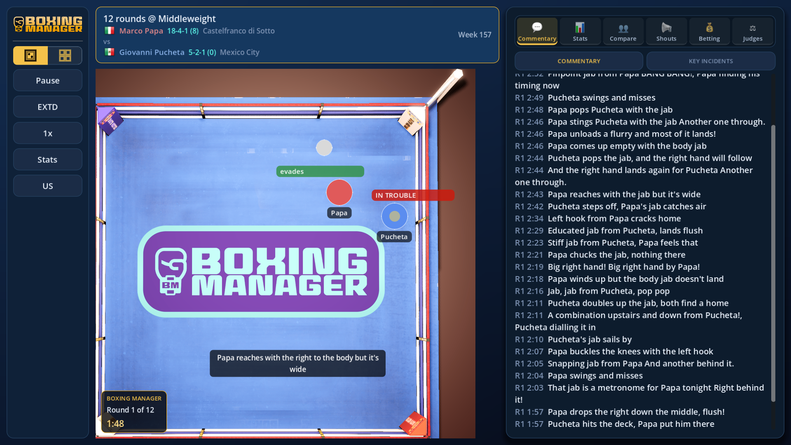The height and width of the screenshot is (445, 791).
Task: Click commentary 'Stiff jab from Pucheta, Papa feels that'
Action: (x=623, y=243)
